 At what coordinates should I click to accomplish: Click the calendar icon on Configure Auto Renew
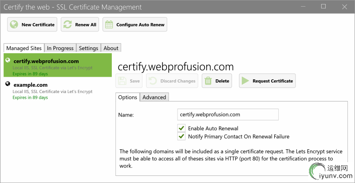tap(109, 24)
